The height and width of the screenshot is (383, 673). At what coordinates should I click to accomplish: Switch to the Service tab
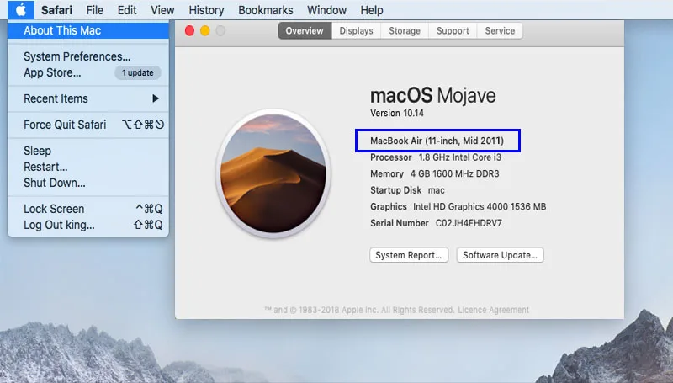coord(500,31)
